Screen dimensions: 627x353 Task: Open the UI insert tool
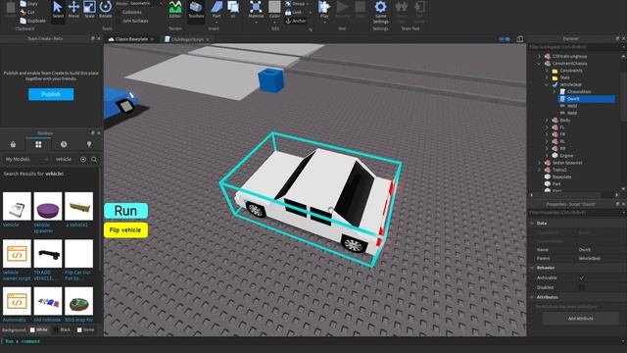click(x=233, y=10)
